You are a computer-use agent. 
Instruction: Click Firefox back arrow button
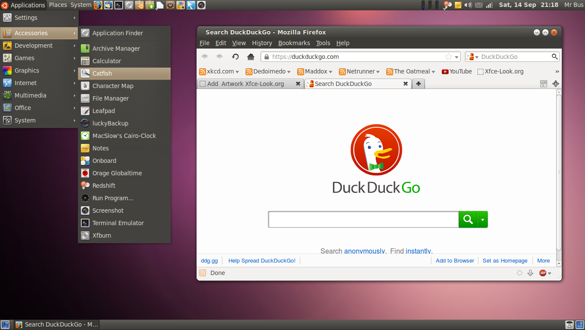[x=205, y=57]
